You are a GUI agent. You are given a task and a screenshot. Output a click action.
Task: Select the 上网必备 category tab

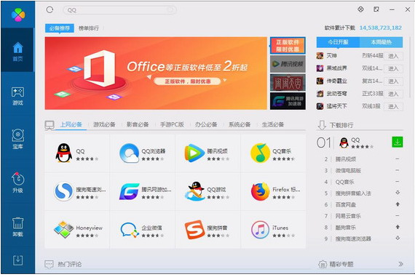coord(71,124)
